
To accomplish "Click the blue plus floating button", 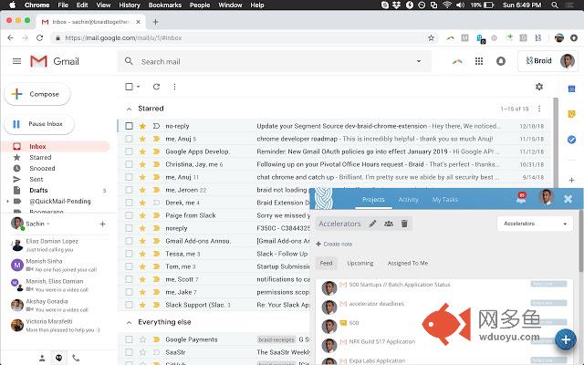I will [x=566, y=339].
